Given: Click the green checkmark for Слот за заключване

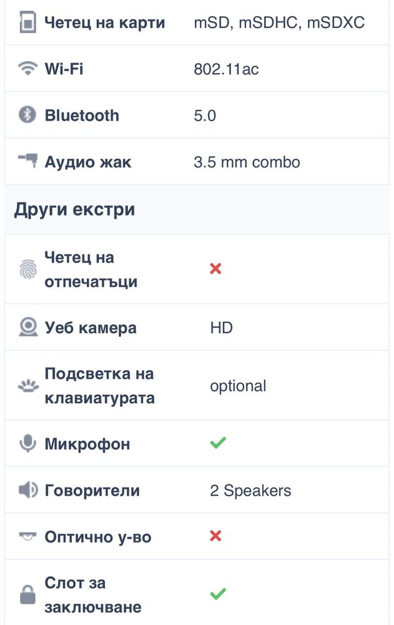Looking at the screenshot, I should (x=218, y=594).
